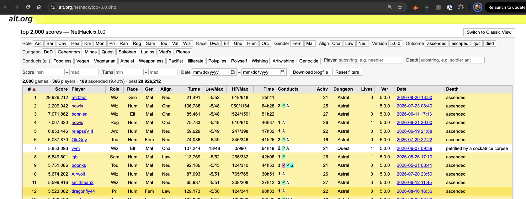
Task: Open the green plus extension icon
Action: pyautogui.click(x=427, y=7)
